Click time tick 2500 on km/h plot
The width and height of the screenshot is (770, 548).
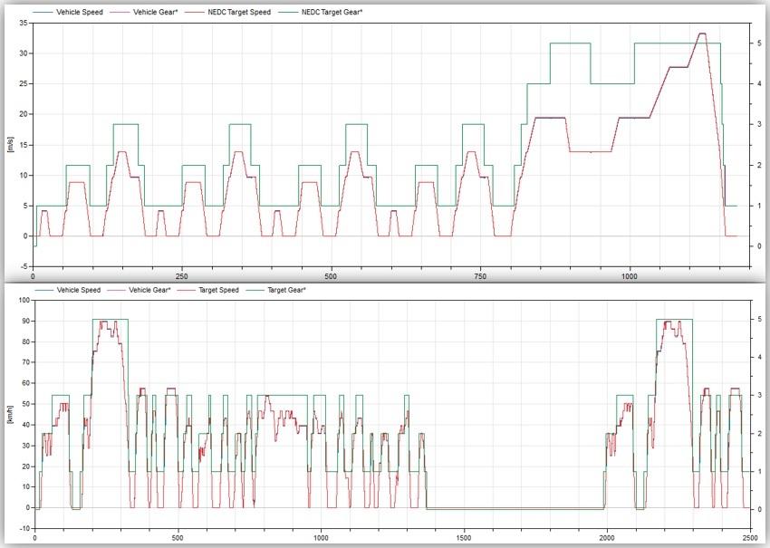tap(750, 538)
